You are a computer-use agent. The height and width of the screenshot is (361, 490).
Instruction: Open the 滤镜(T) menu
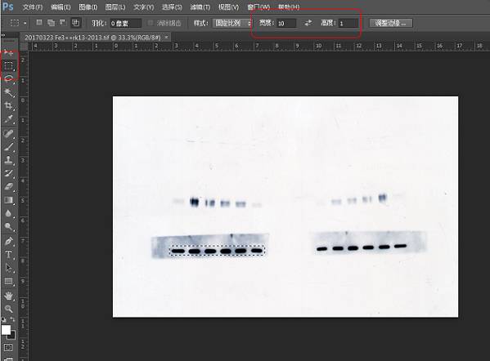pyautogui.click(x=200, y=7)
